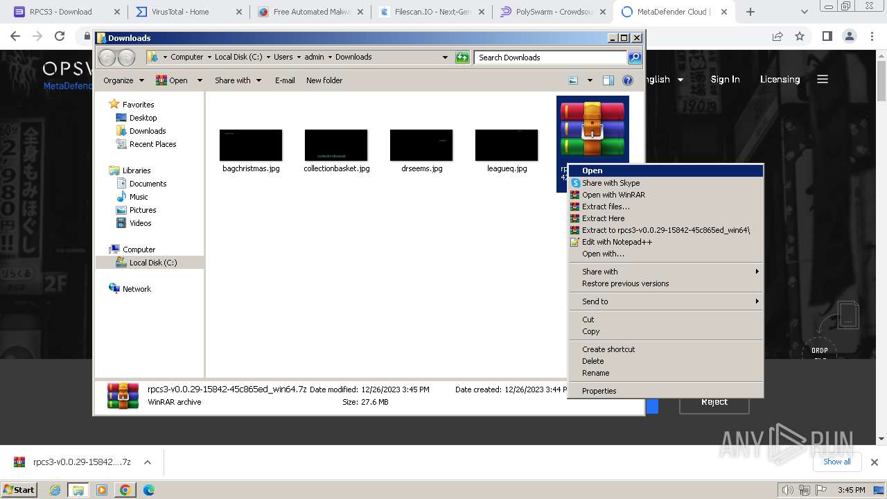This screenshot has height=499, width=887.
Task: Select the leagueq.jpg thumbnail
Action: (x=507, y=146)
